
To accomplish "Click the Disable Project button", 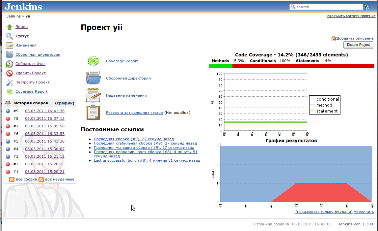I will coord(358,45).
